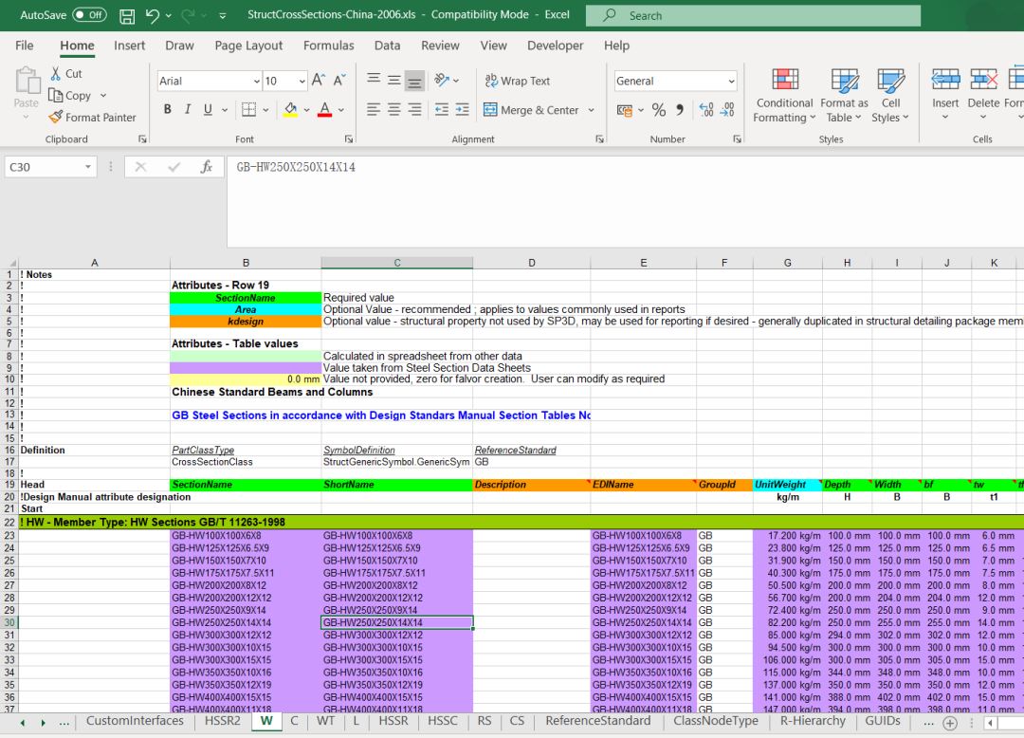Show more sheets via ellipsis after GUIDs
1024x738 pixels.
tap(928, 722)
